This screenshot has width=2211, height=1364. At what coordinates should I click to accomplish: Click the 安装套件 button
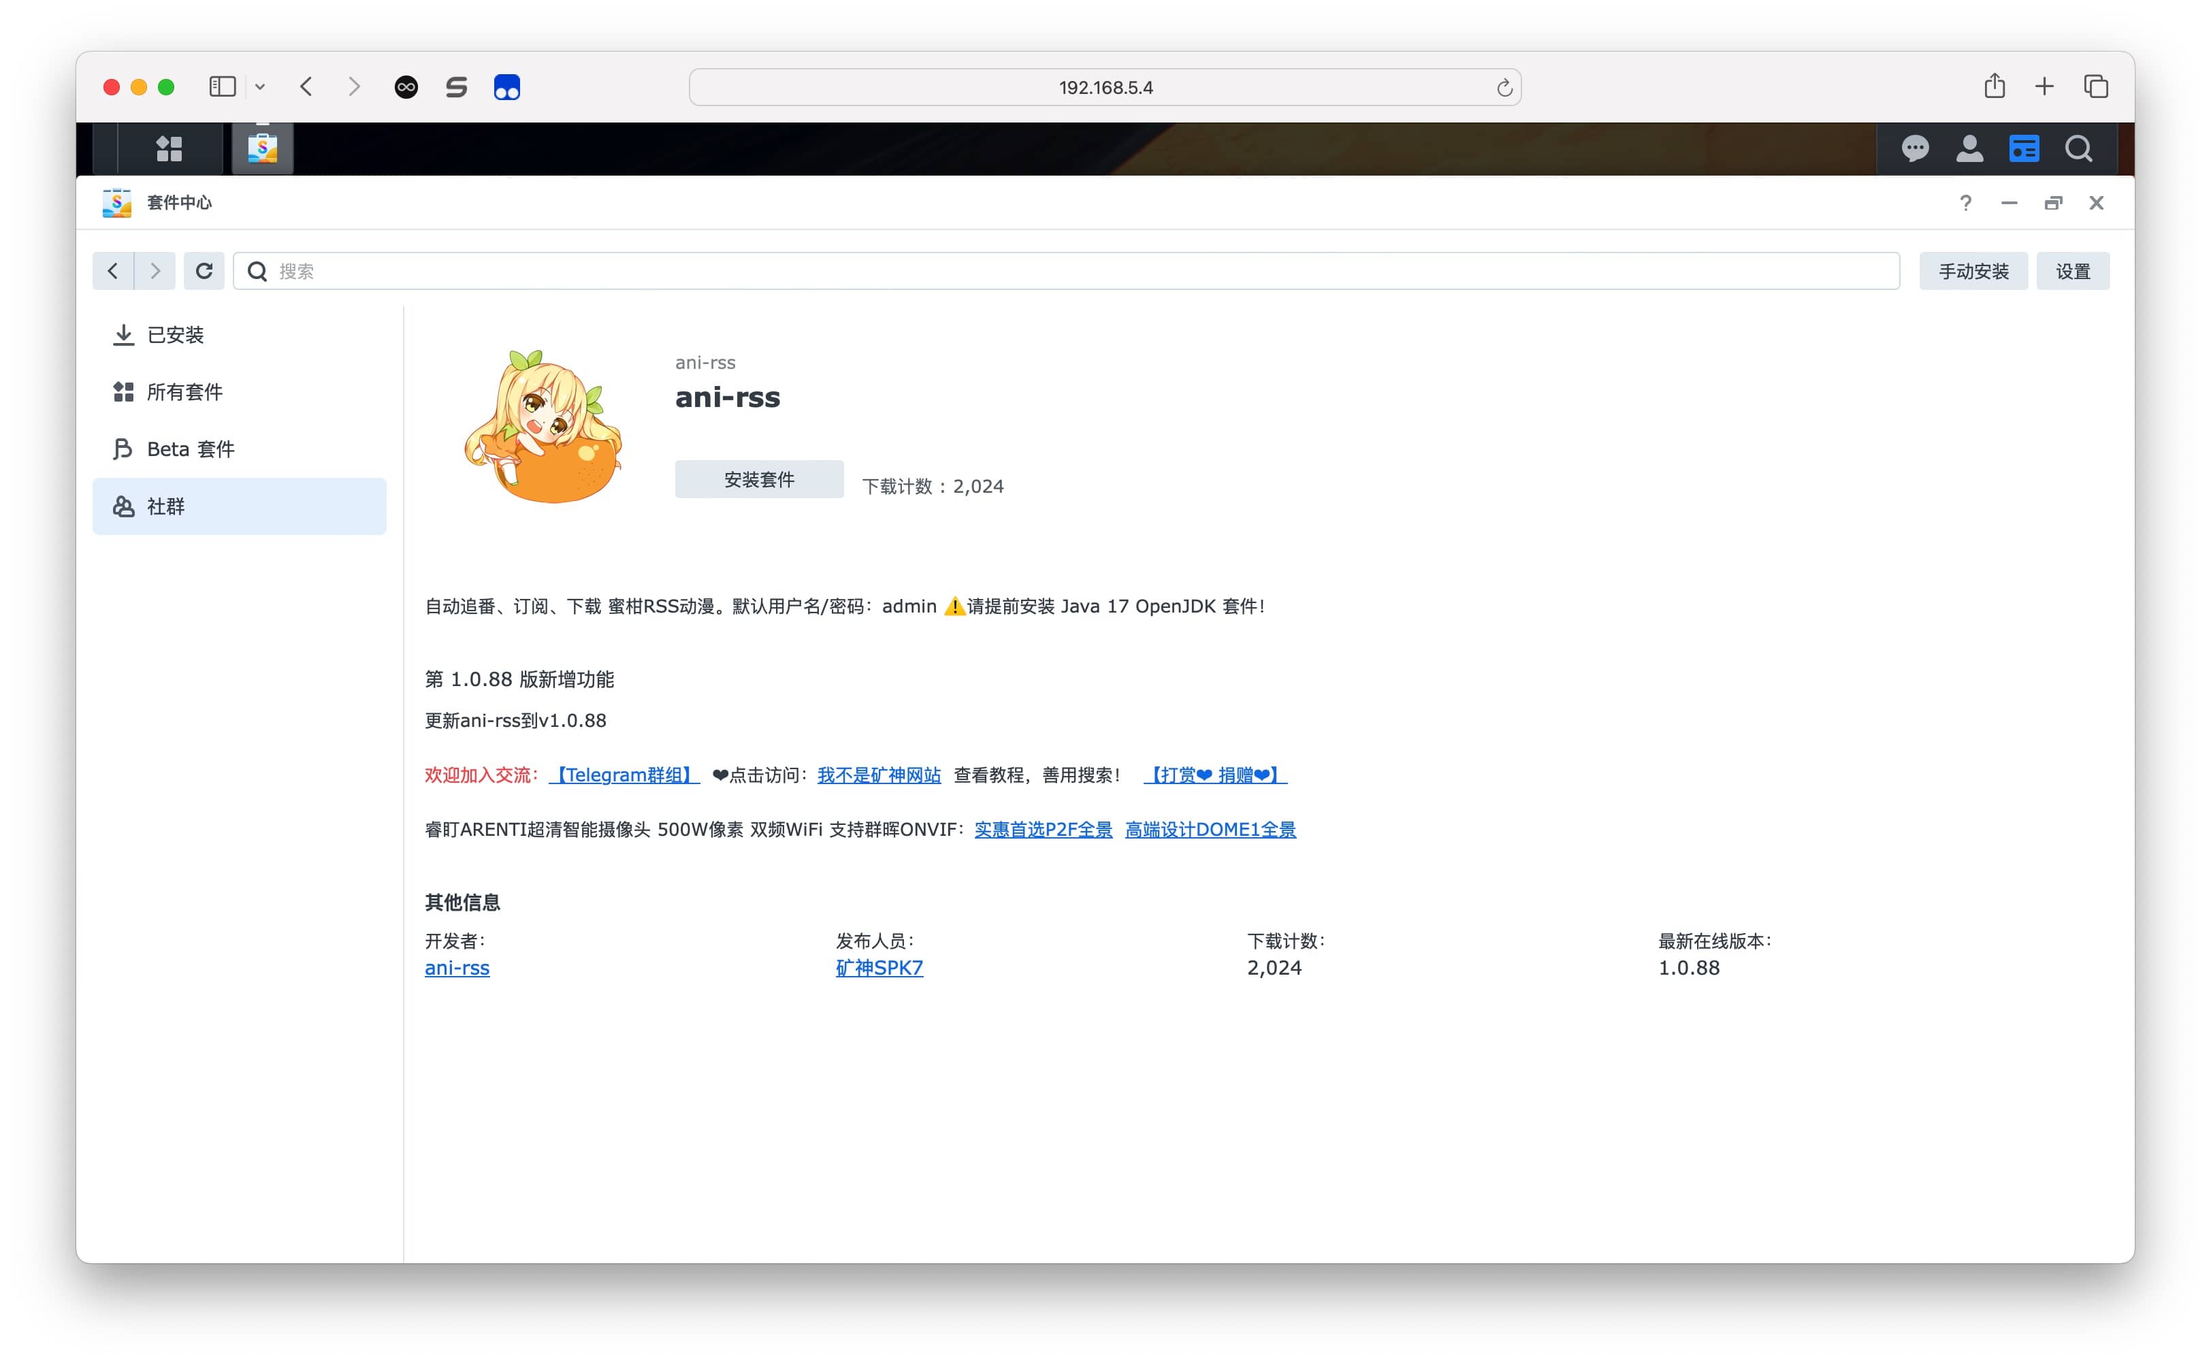coord(758,479)
